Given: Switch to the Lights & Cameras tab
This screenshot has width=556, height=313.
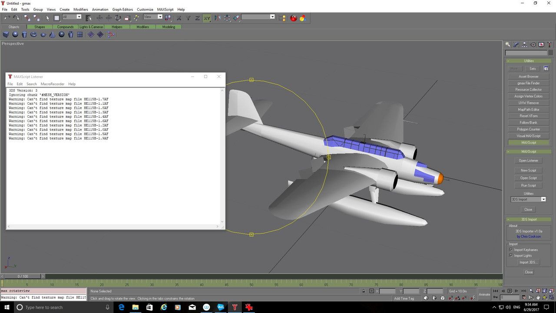Looking at the screenshot, I should tap(91, 27).
